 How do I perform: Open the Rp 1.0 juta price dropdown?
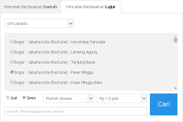point(119,98)
